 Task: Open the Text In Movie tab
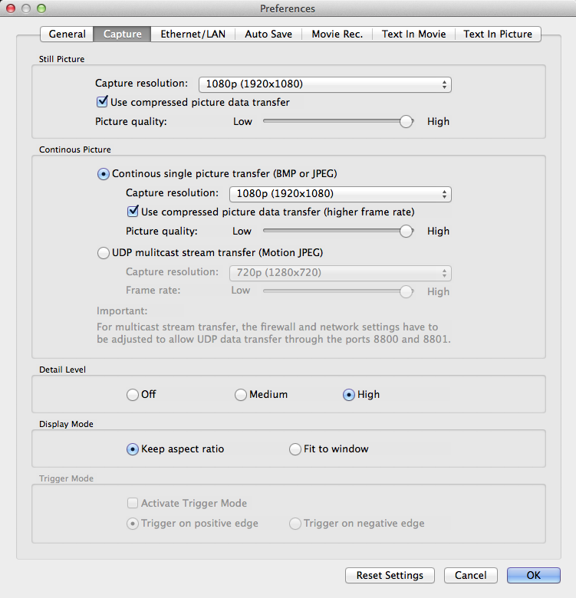(x=413, y=34)
